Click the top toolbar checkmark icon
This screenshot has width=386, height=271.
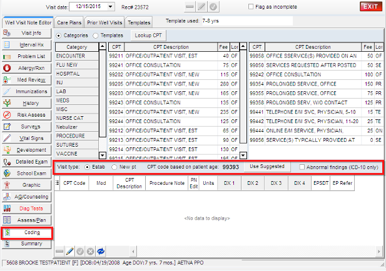pyautogui.click(x=213, y=7)
